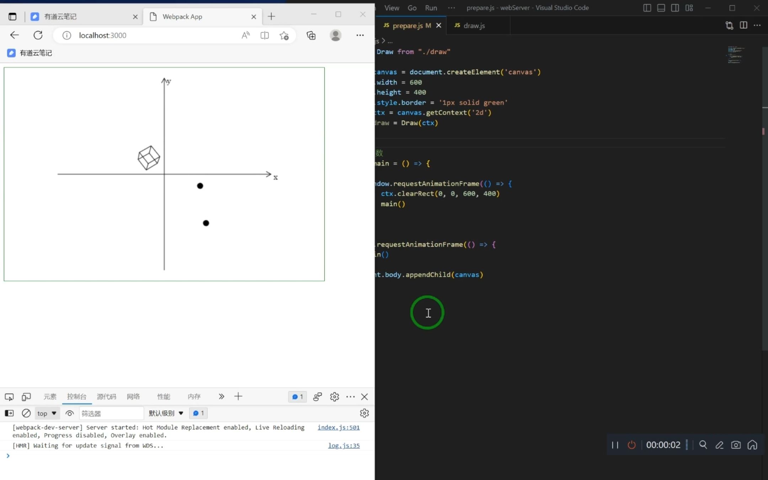Open the 网络 DevTools tab

(133, 396)
